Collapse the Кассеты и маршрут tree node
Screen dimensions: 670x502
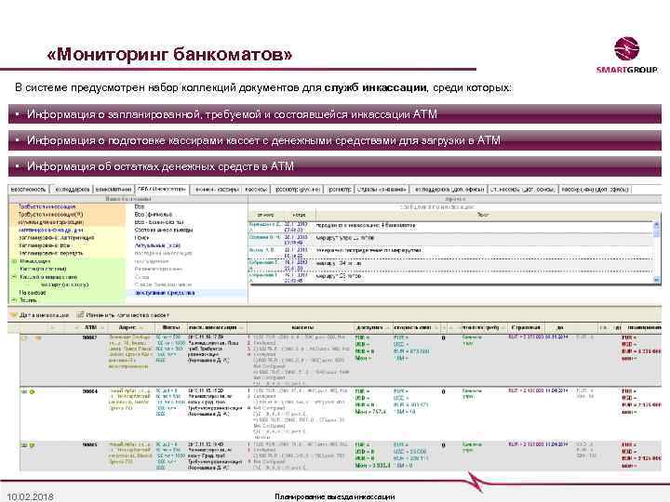coord(14,277)
